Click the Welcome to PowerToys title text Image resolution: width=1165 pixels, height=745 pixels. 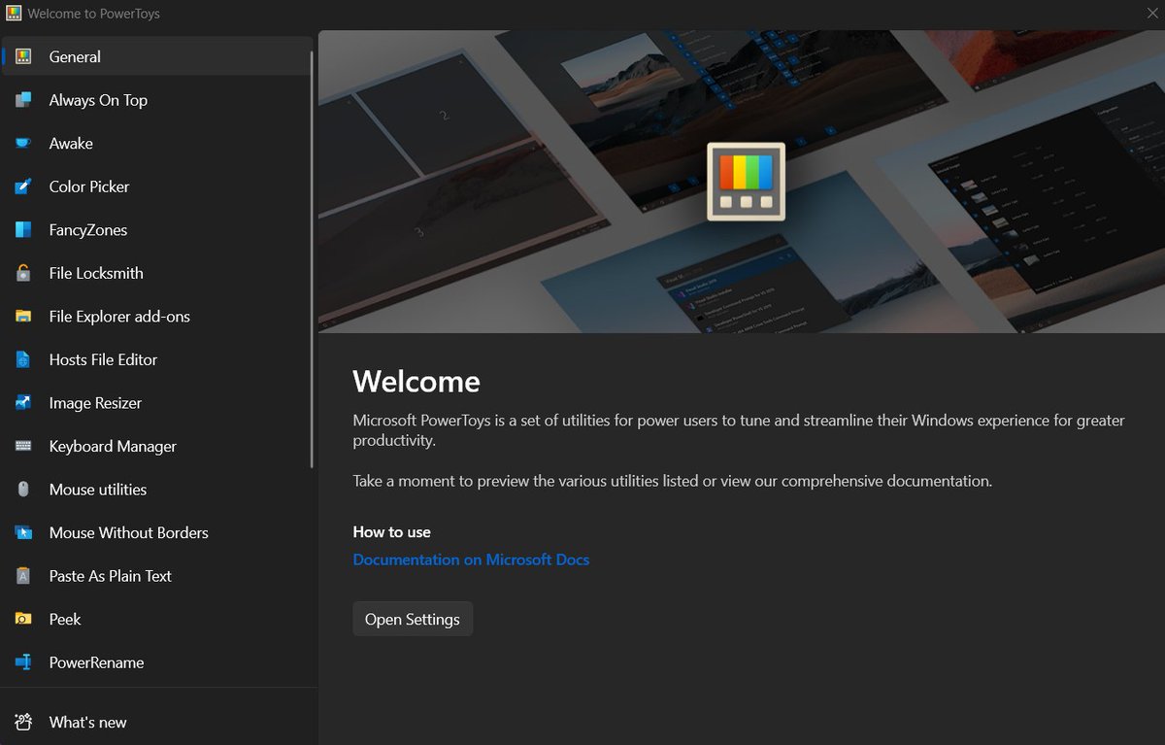coord(94,14)
